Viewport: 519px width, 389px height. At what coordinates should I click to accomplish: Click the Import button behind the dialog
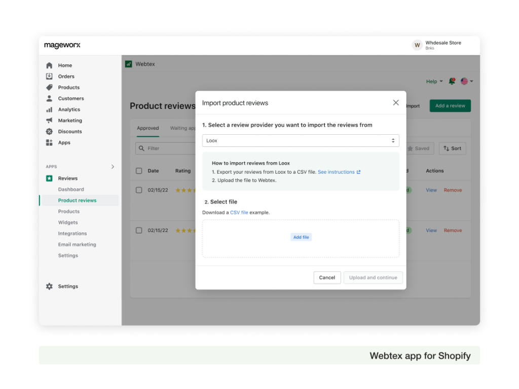[413, 106]
